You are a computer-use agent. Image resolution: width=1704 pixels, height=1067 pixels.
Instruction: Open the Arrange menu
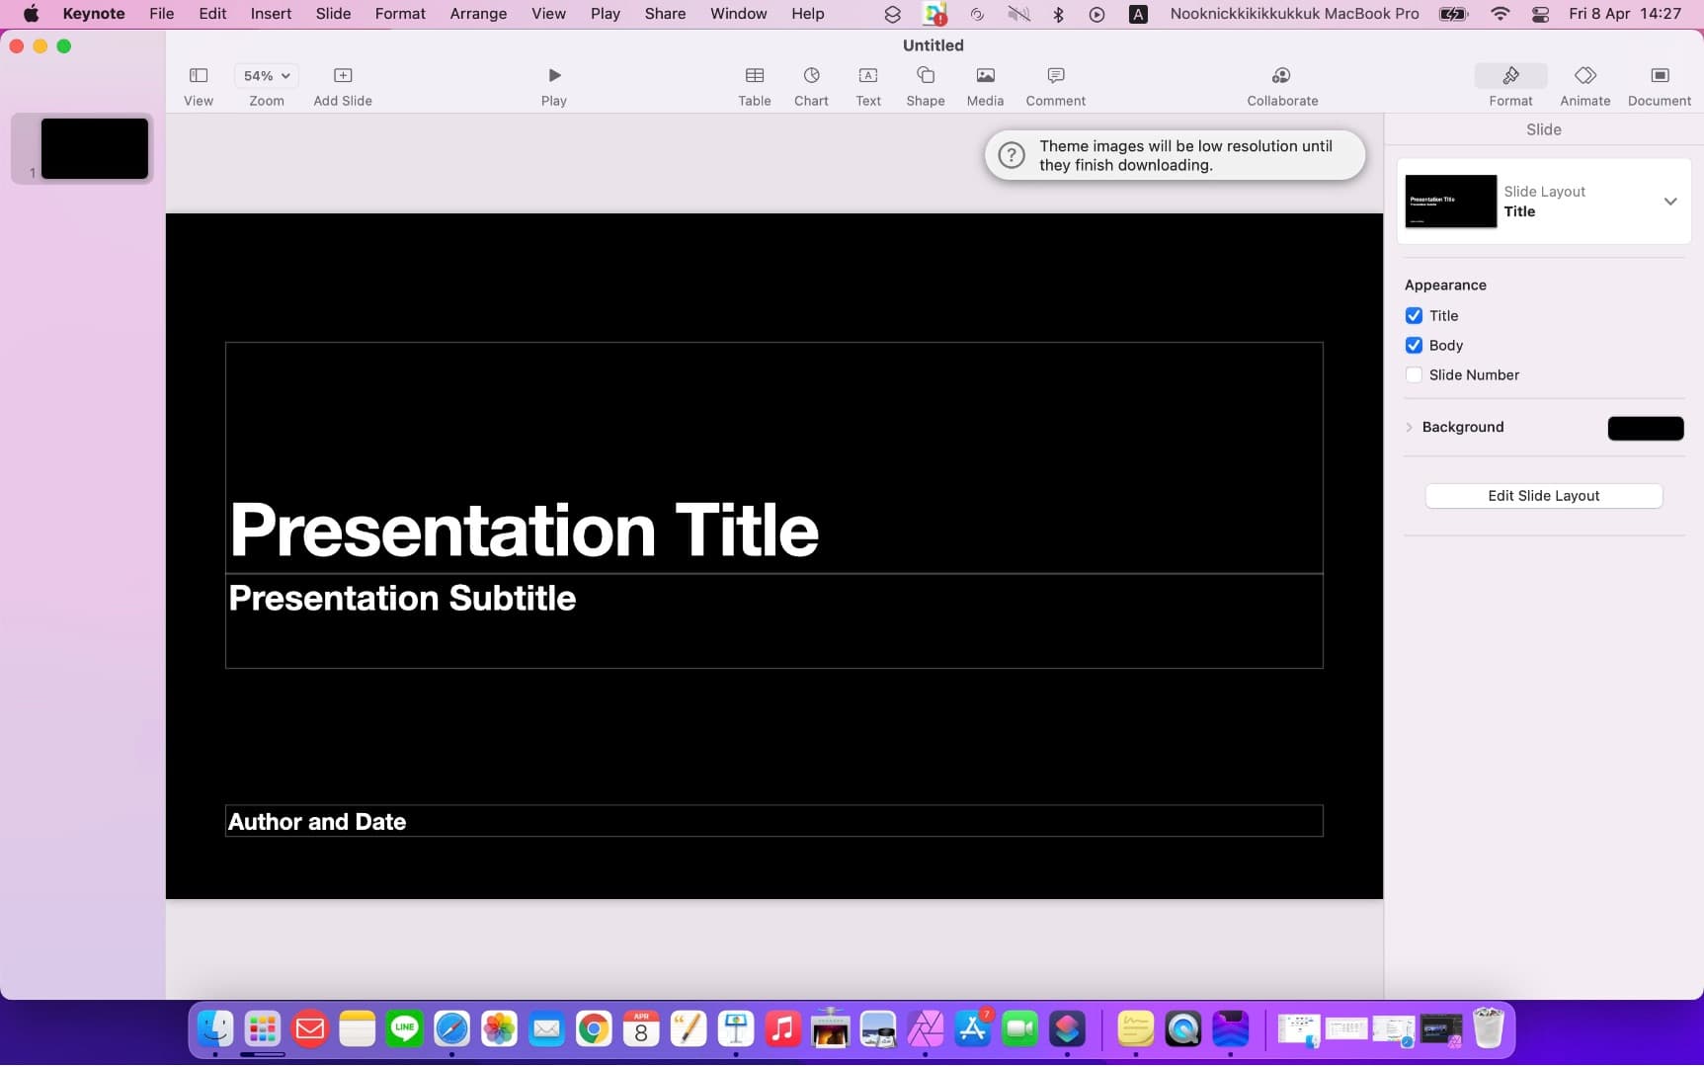477,14
